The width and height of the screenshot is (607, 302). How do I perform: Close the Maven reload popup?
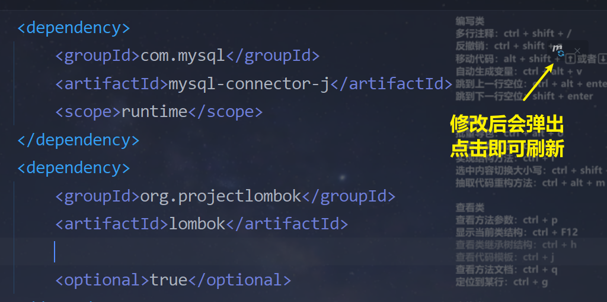click(577, 51)
